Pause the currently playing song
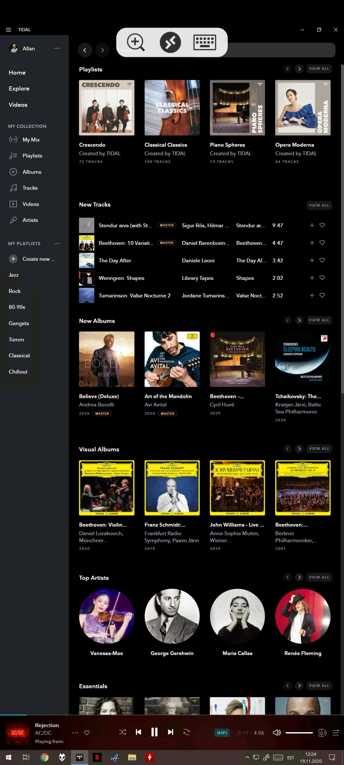Viewport: 344px width, 765px height. pos(154,732)
